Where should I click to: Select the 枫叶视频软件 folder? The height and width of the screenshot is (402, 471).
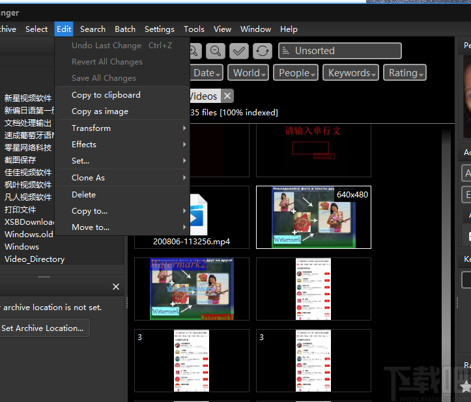click(x=28, y=185)
